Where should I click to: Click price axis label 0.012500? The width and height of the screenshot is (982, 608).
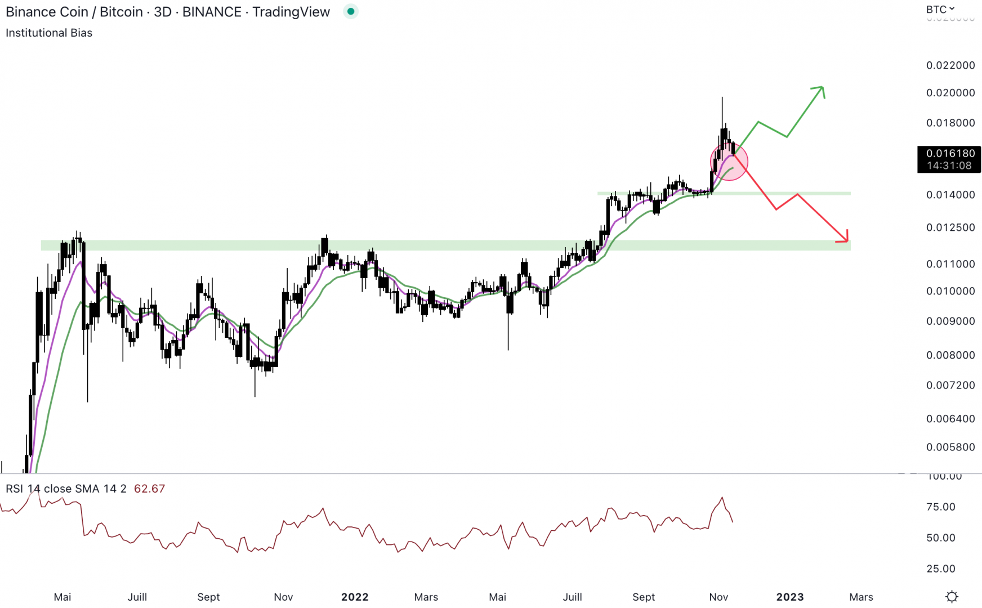tap(950, 227)
